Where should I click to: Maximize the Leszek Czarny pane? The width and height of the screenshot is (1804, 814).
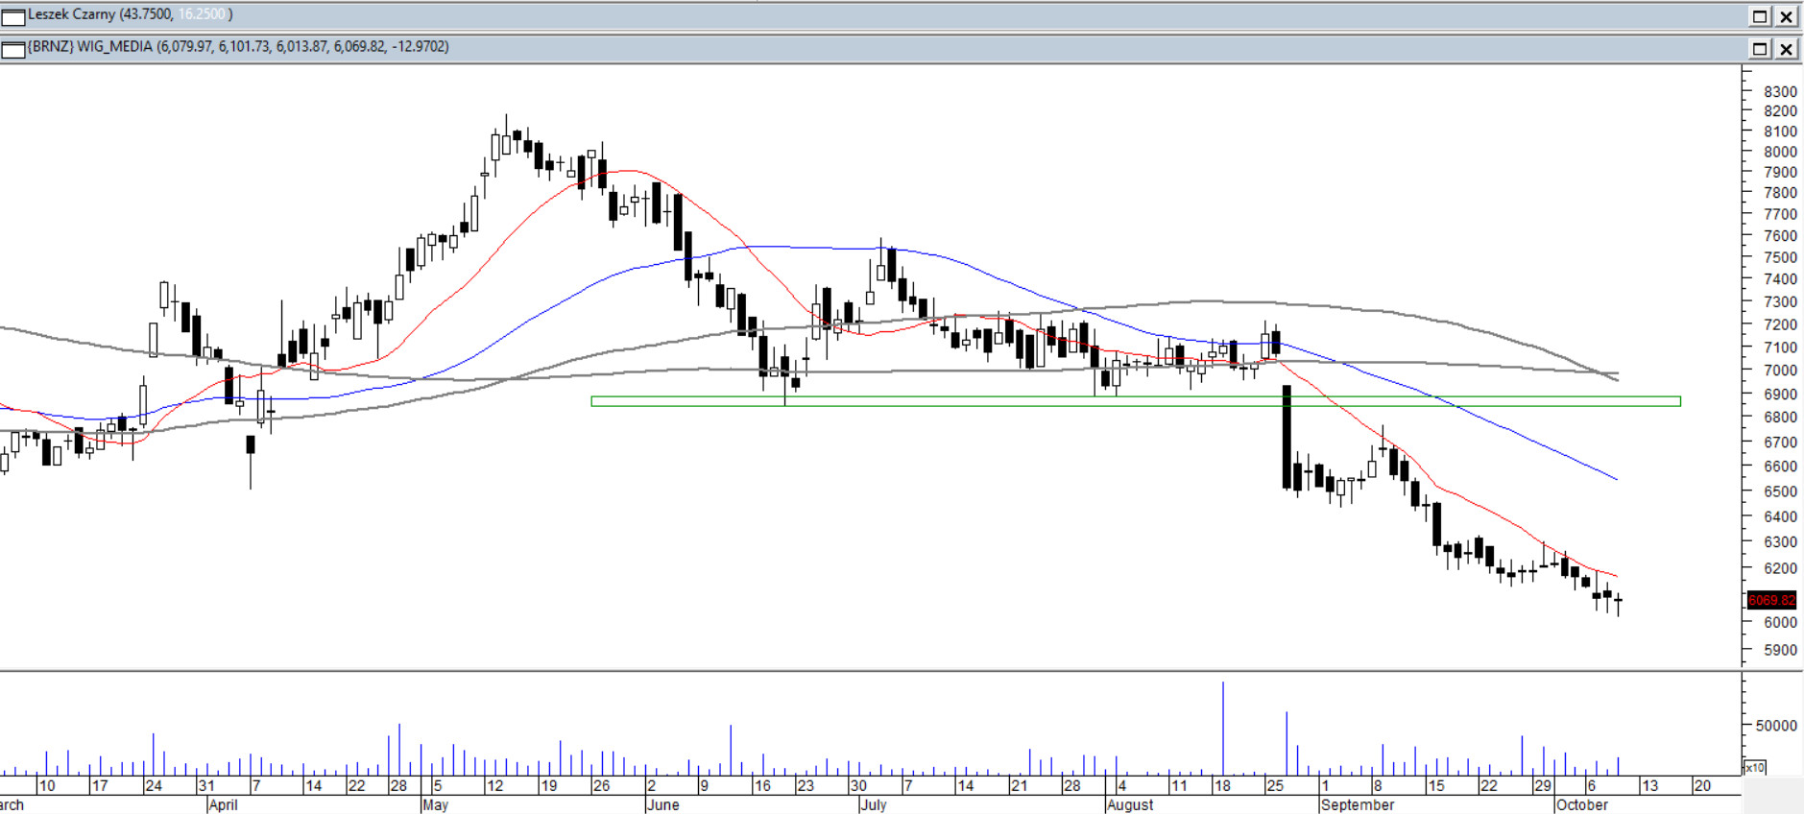pos(1760,16)
